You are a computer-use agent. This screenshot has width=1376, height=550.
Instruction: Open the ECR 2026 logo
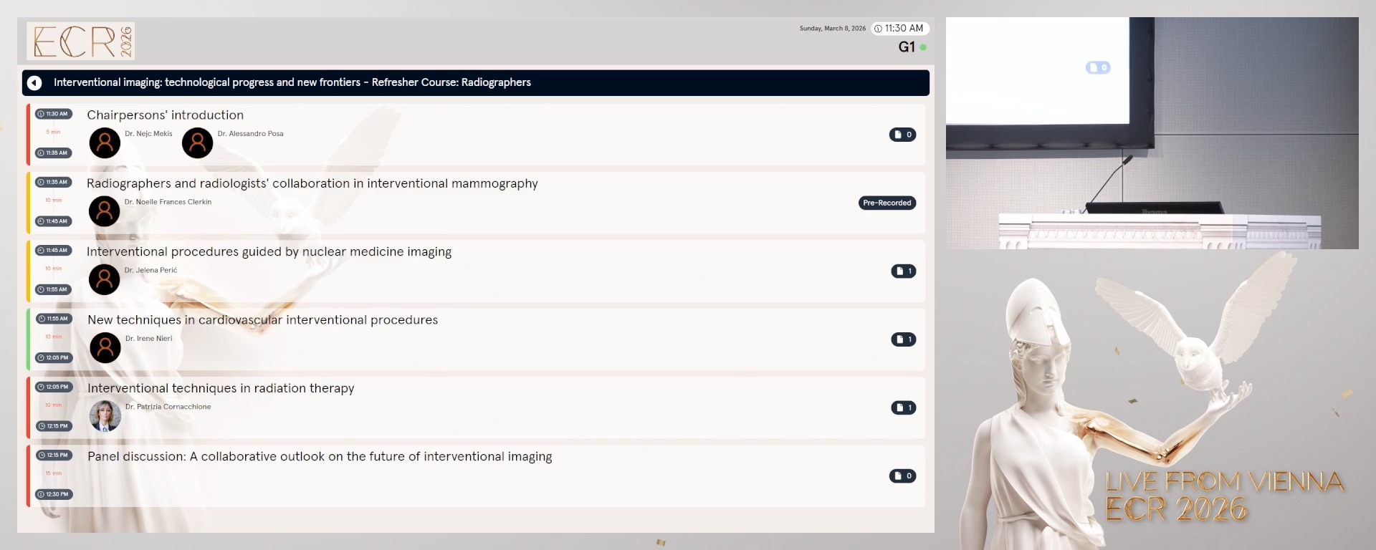pos(80,41)
